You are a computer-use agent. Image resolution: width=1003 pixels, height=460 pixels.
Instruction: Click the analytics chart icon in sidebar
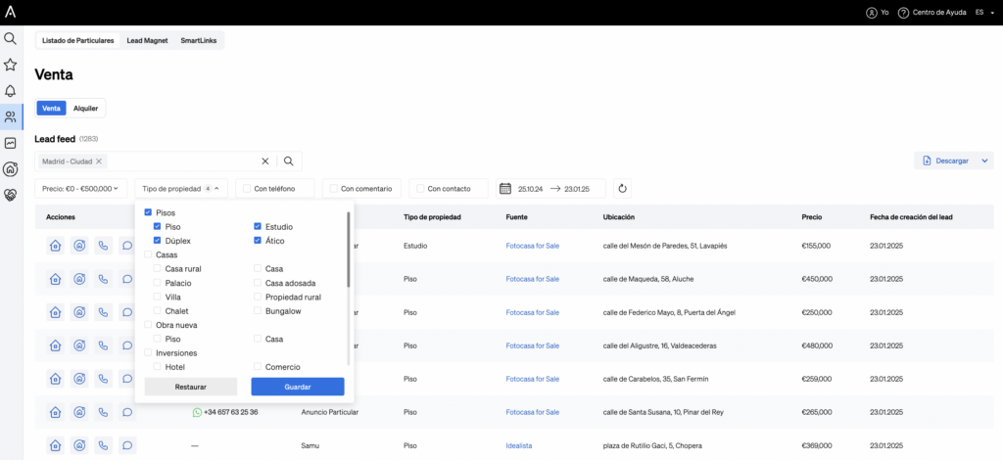11,143
